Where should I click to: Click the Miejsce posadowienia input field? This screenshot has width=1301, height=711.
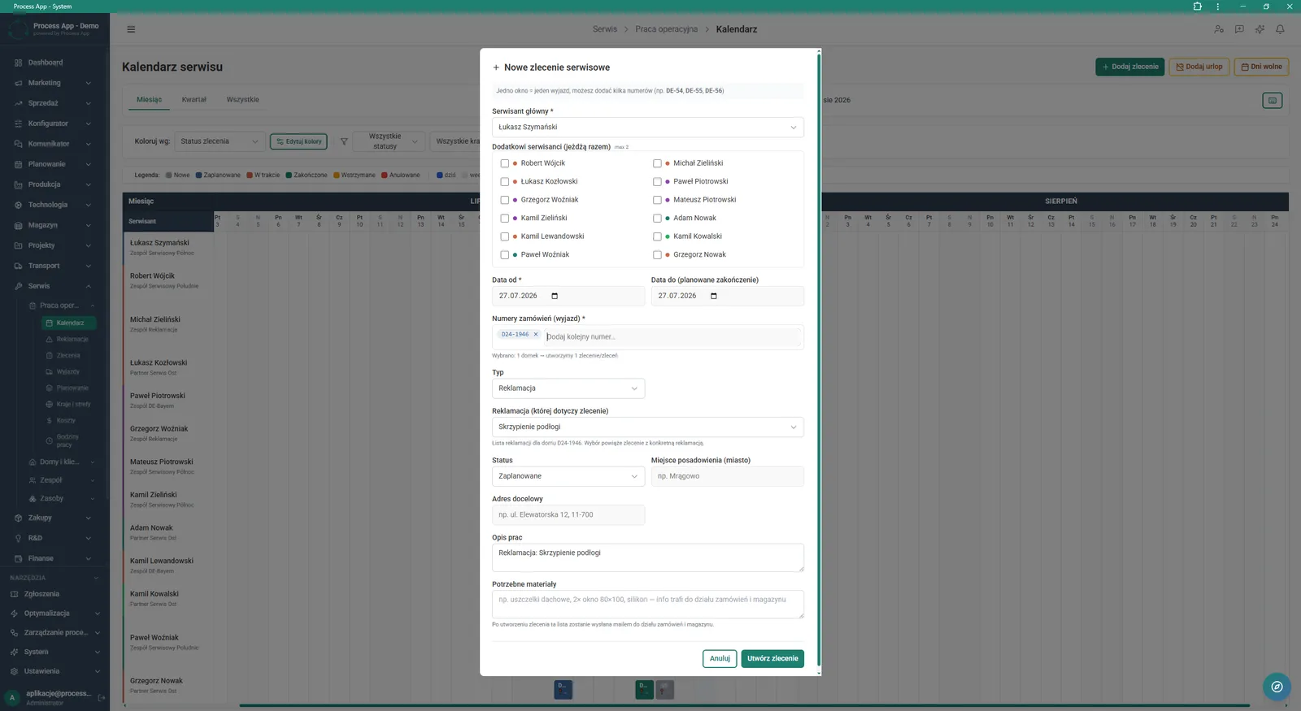(727, 476)
